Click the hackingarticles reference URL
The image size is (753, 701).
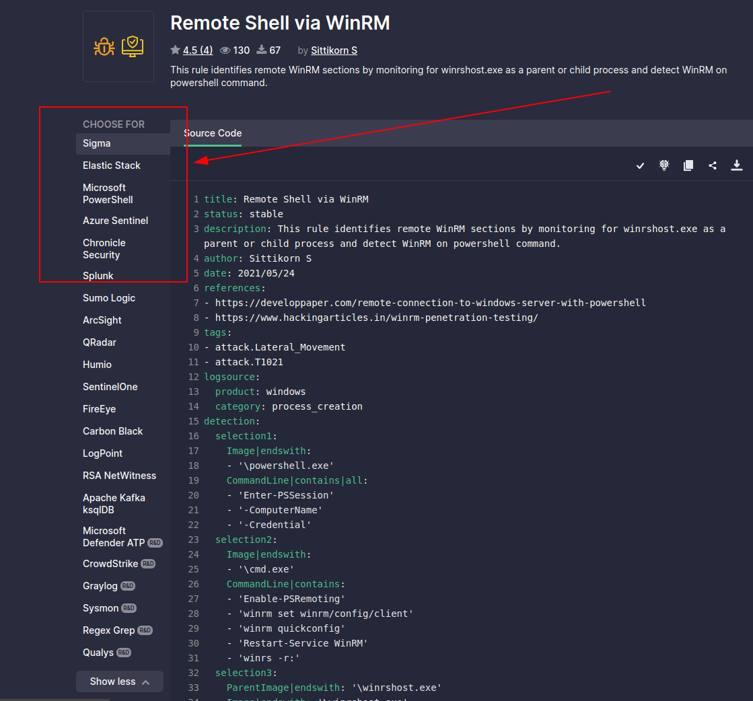(376, 318)
